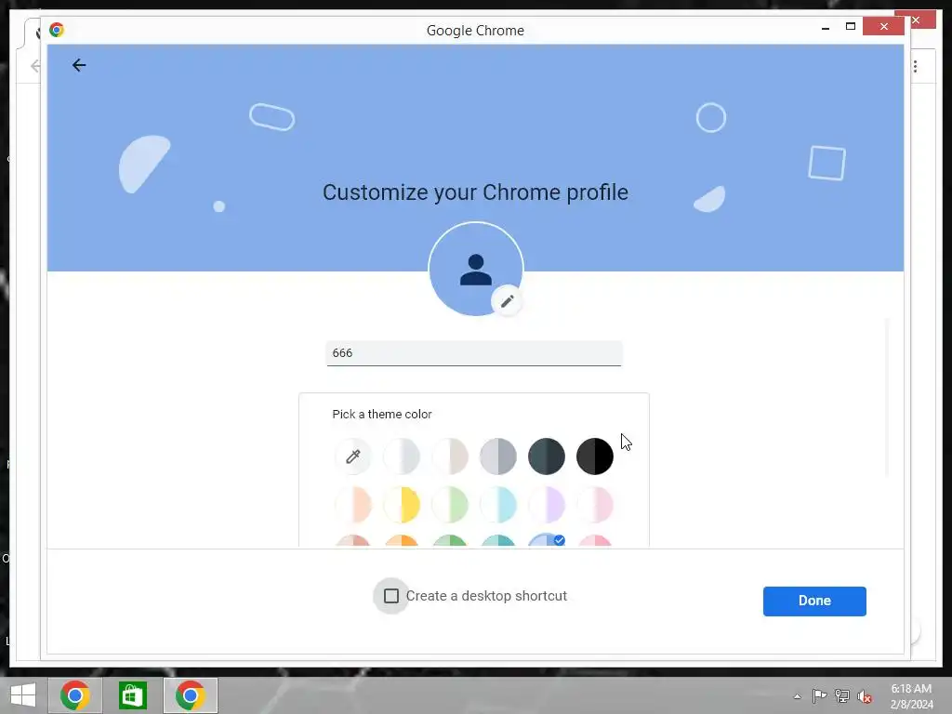This screenshot has height=714, width=952.
Task: Choose the light gray-white theme color
Action: (x=402, y=456)
